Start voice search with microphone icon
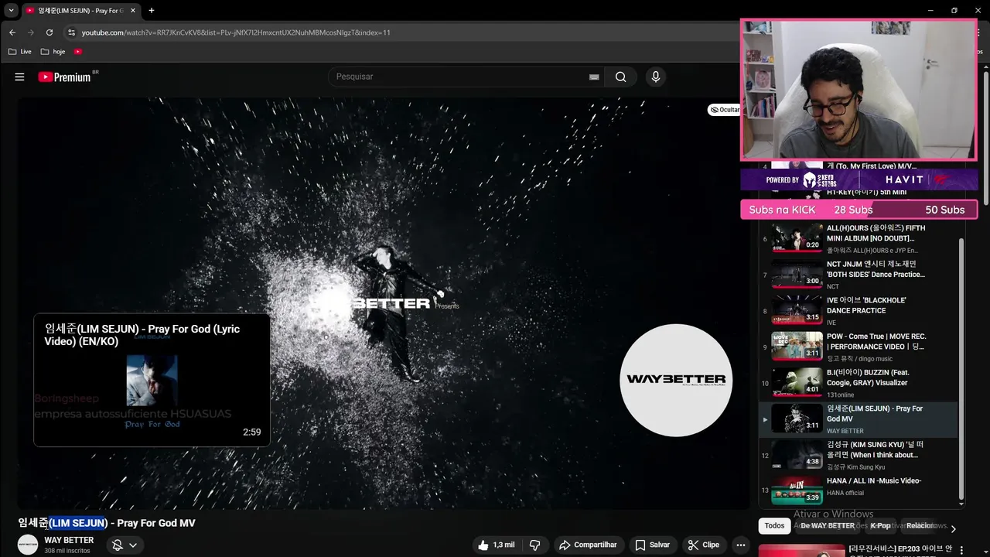990x557 pixels. click(x=655, y=77)
